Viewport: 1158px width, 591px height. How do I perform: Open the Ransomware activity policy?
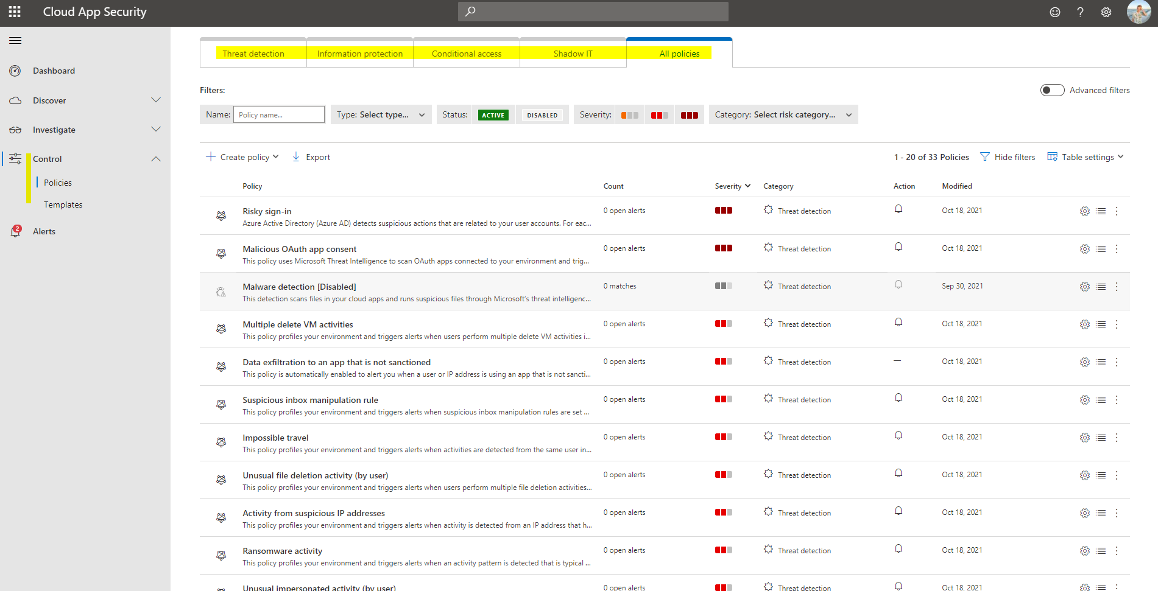point(283,551)
